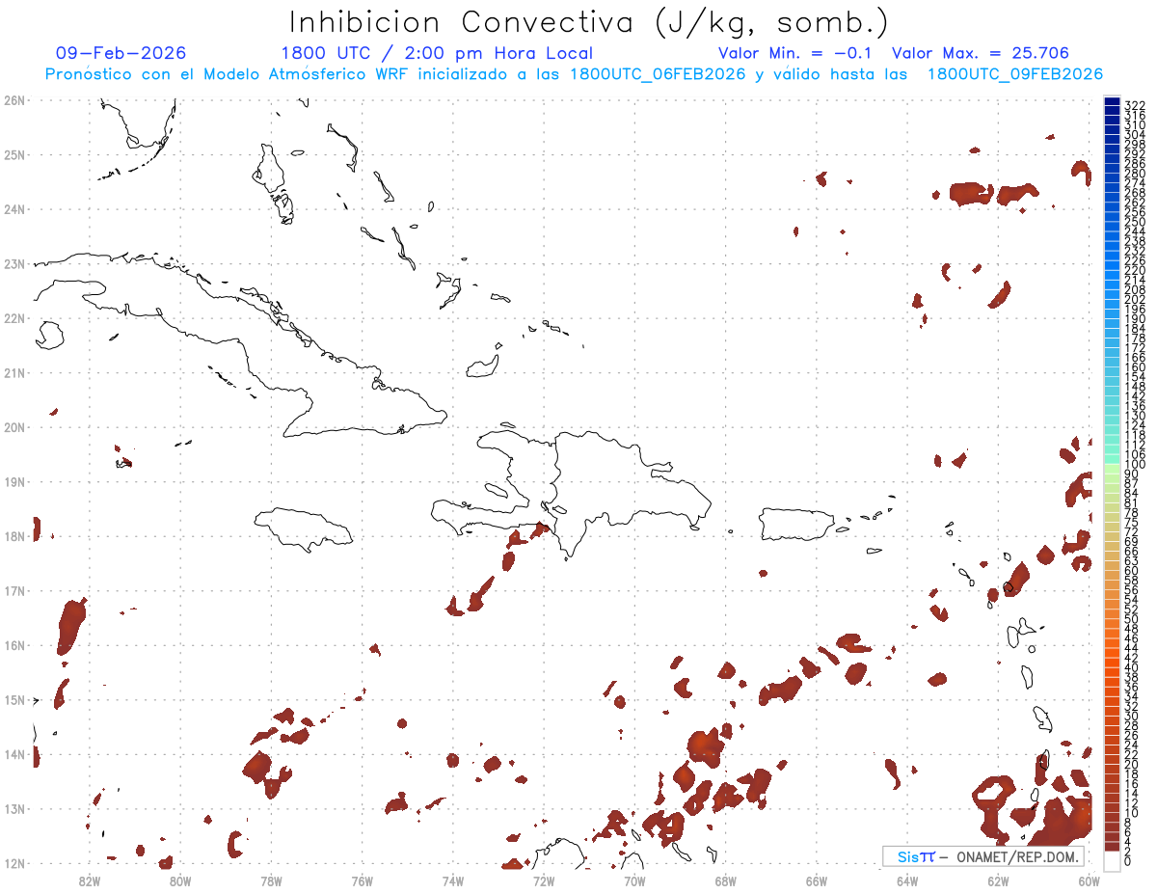Image resolution: width=1157 pixels, height=894 pixels.
Task: Click the "72W" longitude label
Action: coord(544,880)
